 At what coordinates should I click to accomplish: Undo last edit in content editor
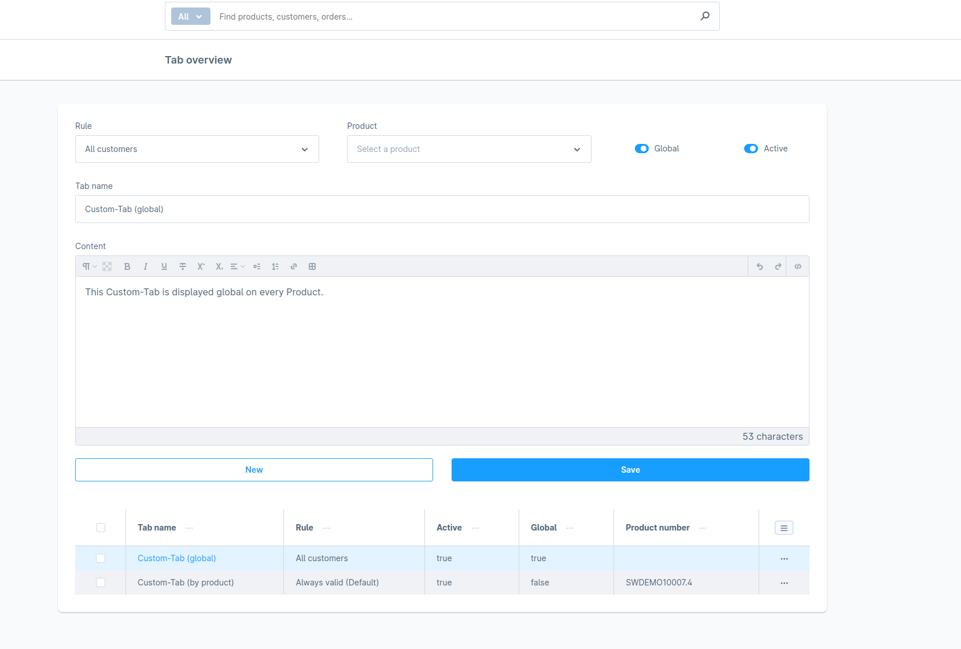tap(760, 266)
